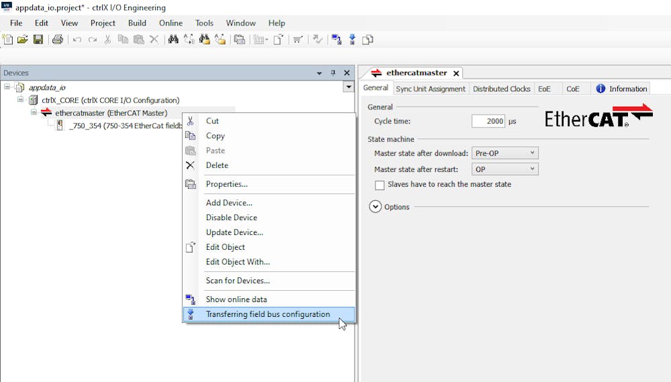Image resolution: width=671 pixels, height=382 pixels.
Task: Close the Devices panel
Action: pos(347,73)
